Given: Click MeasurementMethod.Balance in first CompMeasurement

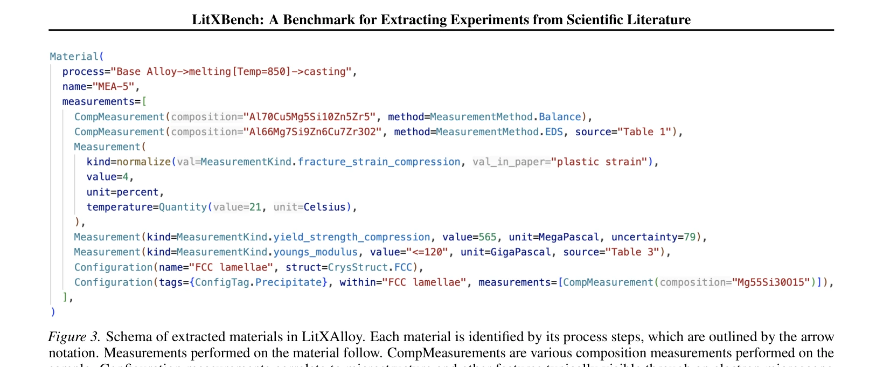Looking at the screenshot, I should point(505,117).
